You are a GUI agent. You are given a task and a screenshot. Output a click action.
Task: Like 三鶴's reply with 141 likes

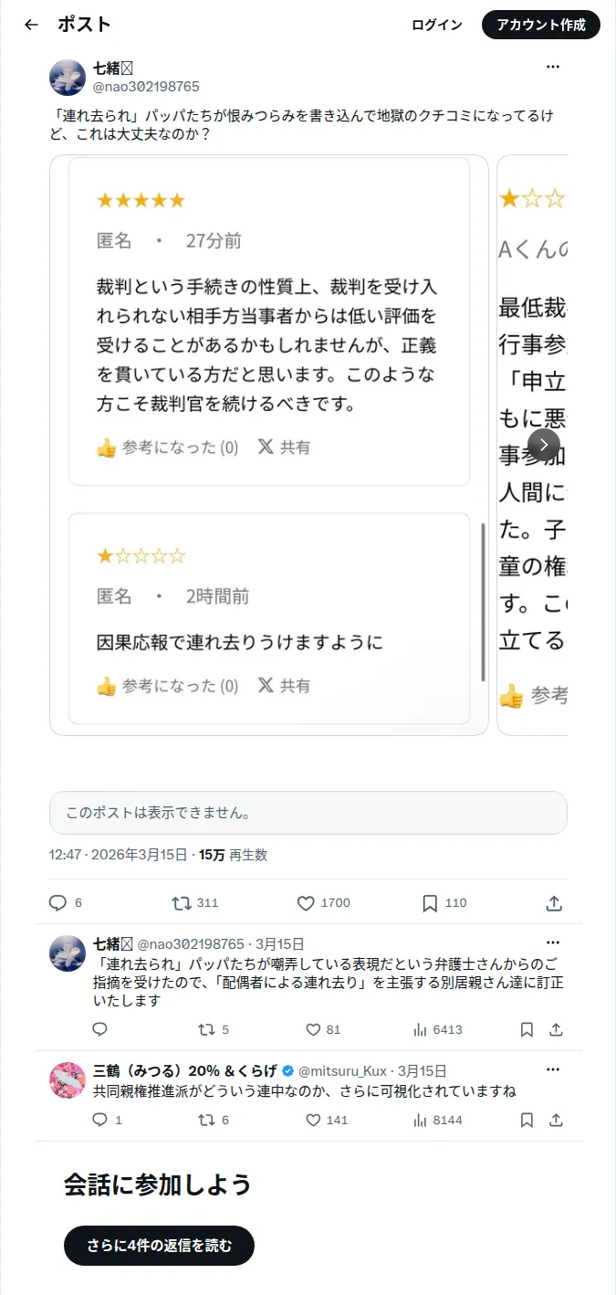coord(327,1120)
